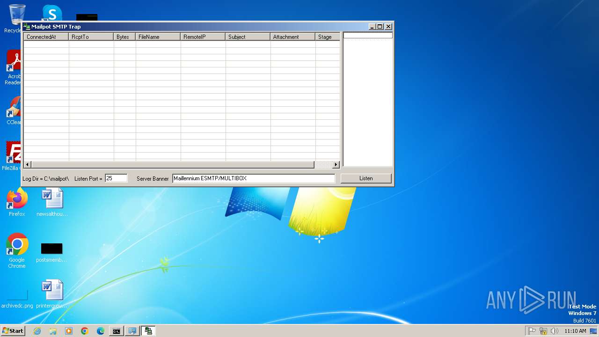Viewport: 599px width, 337px height.
Task: Open the Google Chrome desktop shortcut
Action: point(17,251)
